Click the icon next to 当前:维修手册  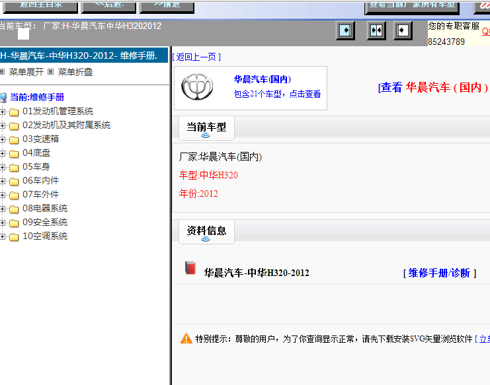[3, 98]
